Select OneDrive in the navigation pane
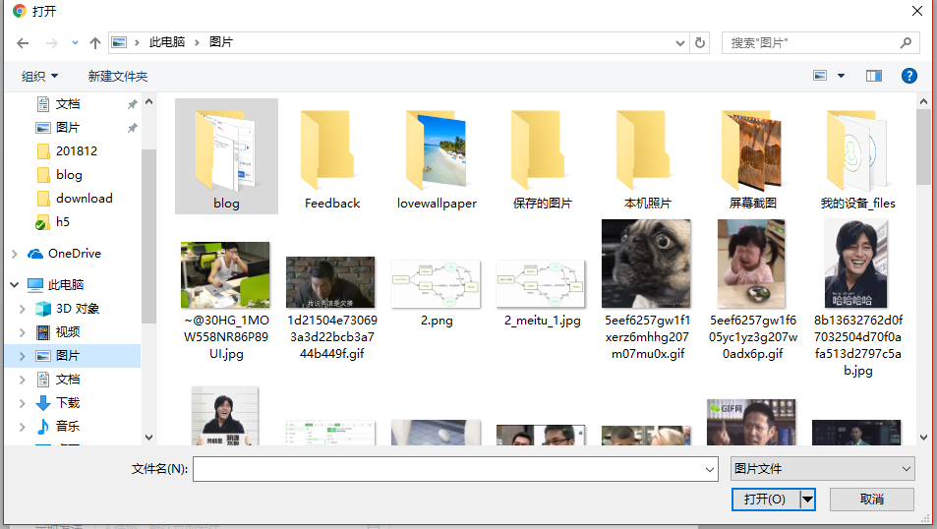 [74, 254]
